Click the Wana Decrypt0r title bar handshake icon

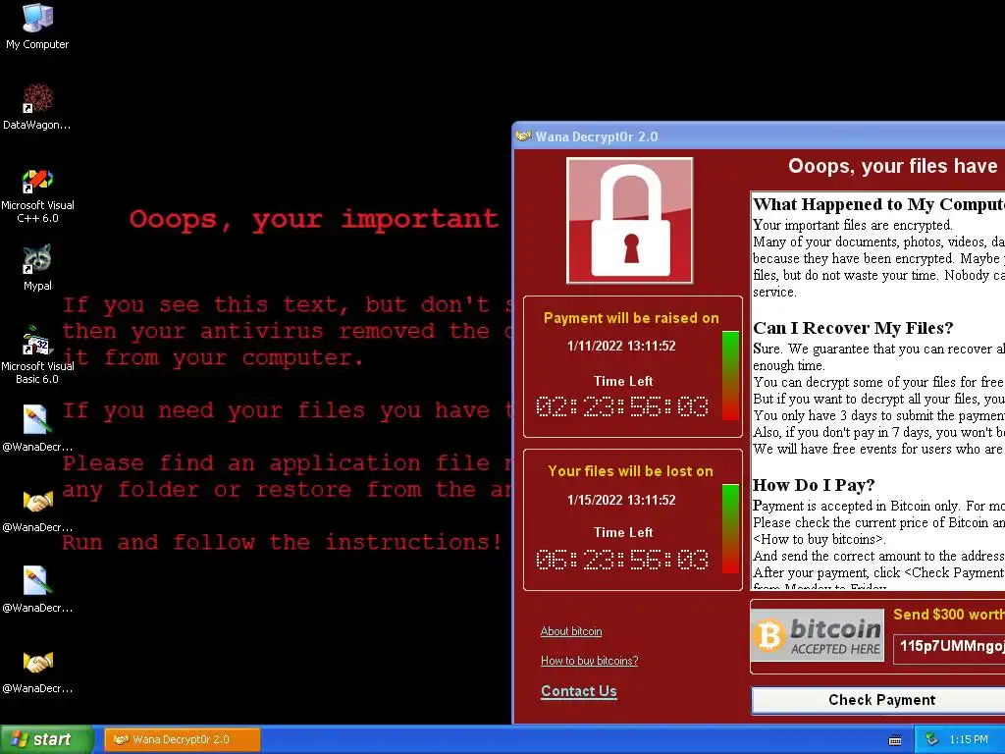click(x=524, y=135)
